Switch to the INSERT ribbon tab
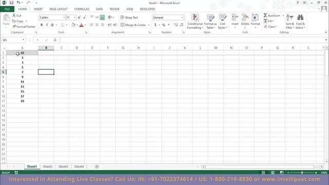 tap(38, 9)
